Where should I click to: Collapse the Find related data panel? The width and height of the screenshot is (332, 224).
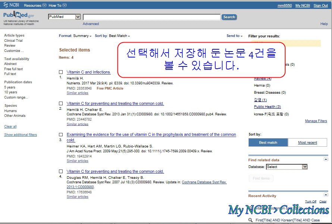(326, 159)
